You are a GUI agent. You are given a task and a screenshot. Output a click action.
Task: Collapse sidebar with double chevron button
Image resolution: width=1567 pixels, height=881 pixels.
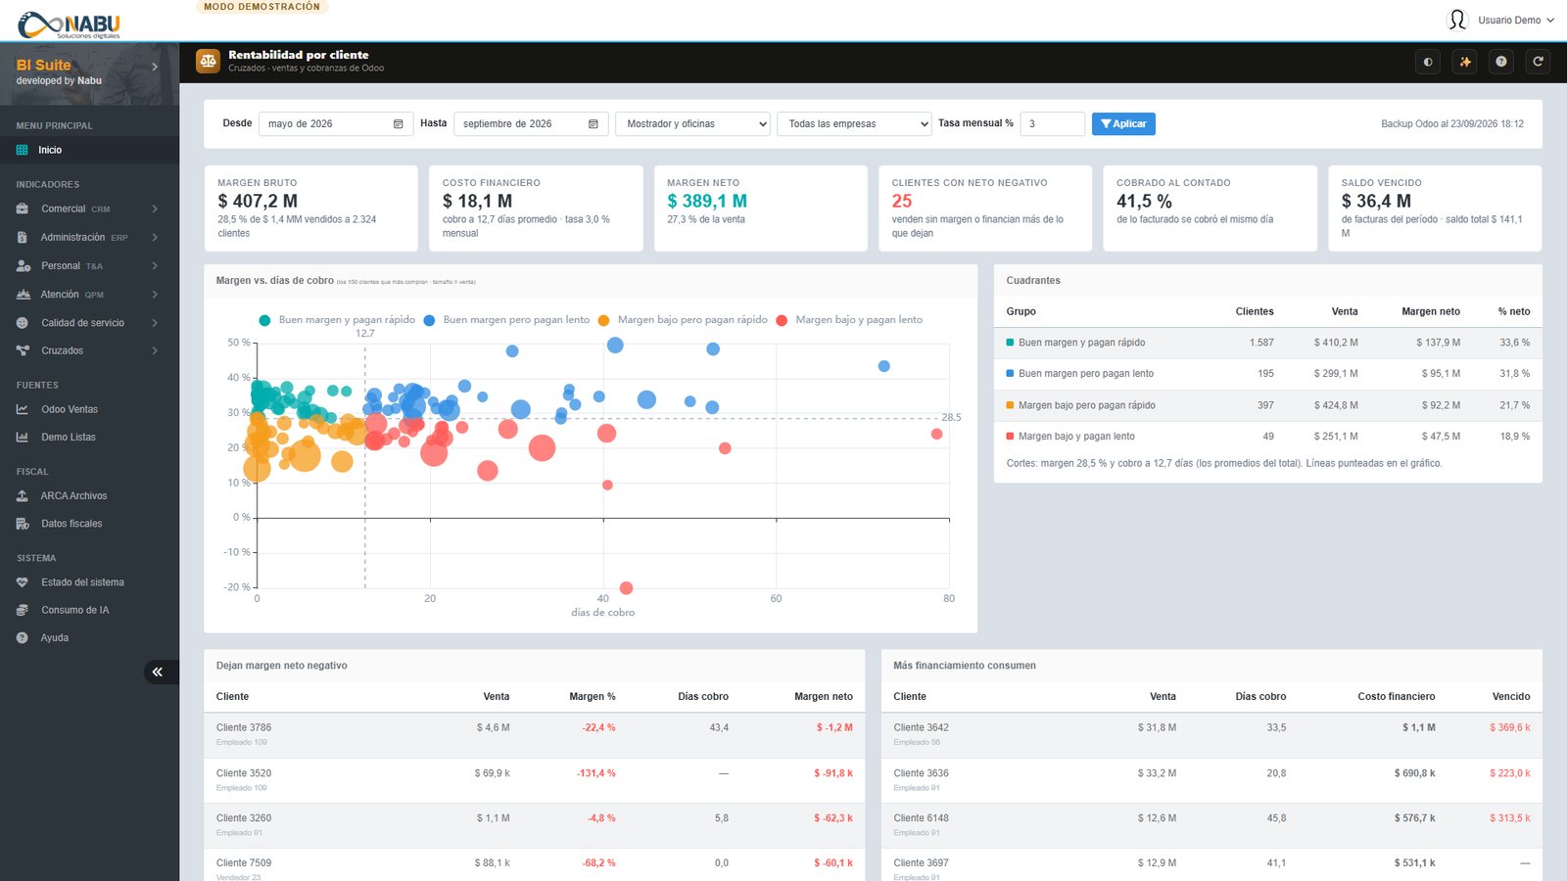(x=158, y=672)
